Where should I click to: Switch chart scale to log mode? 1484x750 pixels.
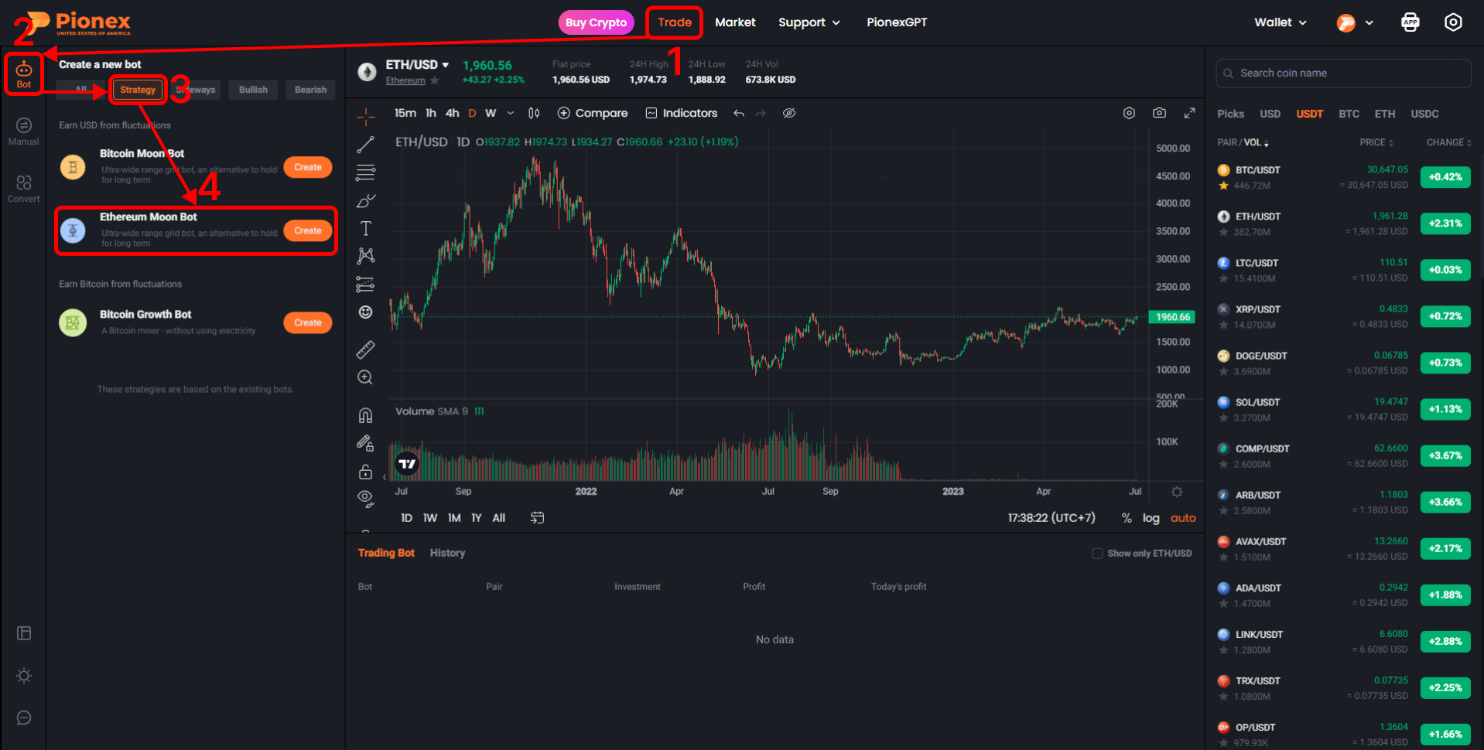point(1151,518)
